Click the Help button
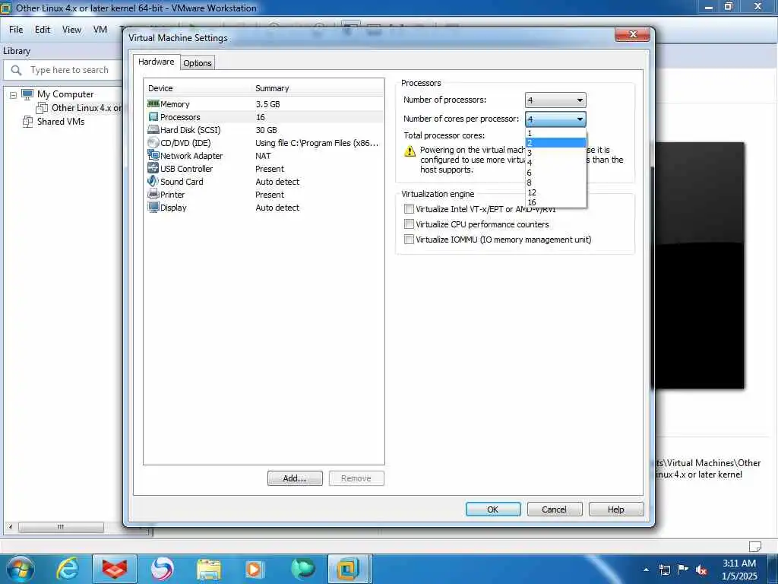The width and height of the screenshot is (778, 584). (x=615, y=509)
